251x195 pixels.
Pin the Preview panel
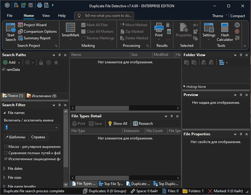241,95
